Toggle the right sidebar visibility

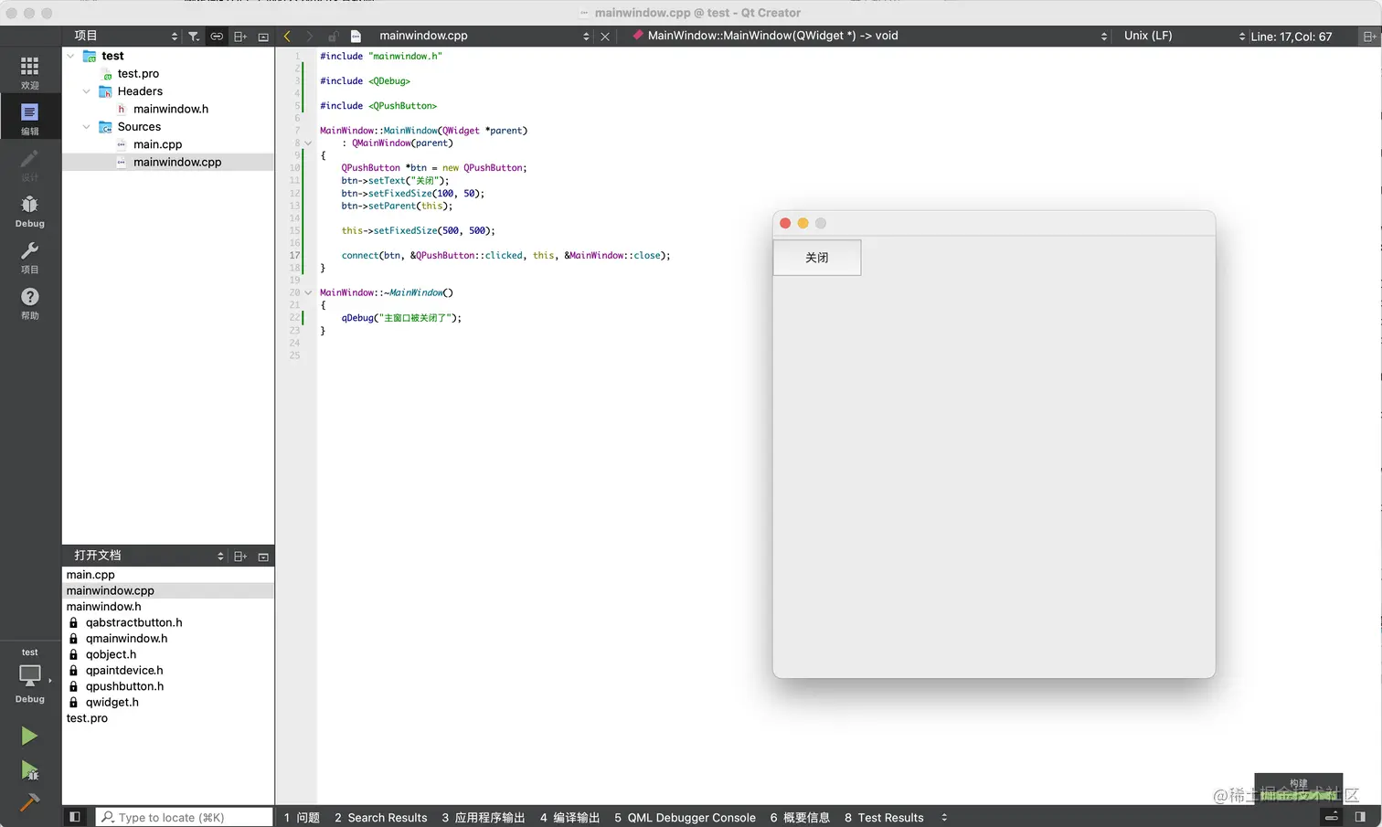[1360, 817]
